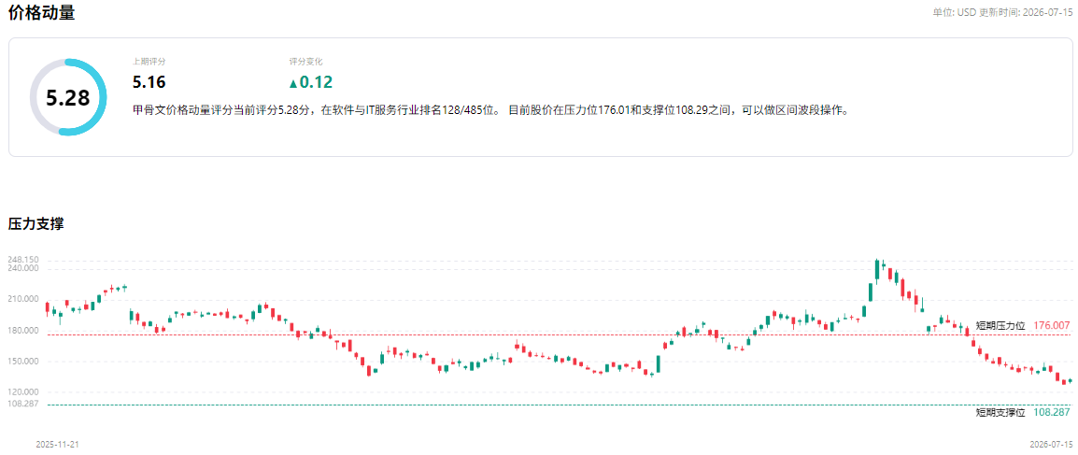Image resolution: width=1078 pixels, height=455 pixels.
Task: Click the red resistance value 176.007
Action: (x=1052, y=326)
